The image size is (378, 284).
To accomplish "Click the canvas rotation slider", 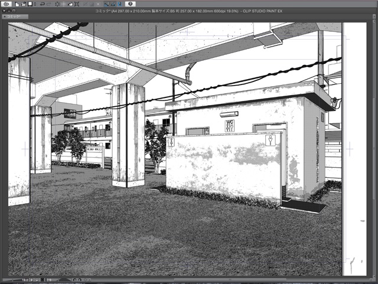I will [64, 280].
